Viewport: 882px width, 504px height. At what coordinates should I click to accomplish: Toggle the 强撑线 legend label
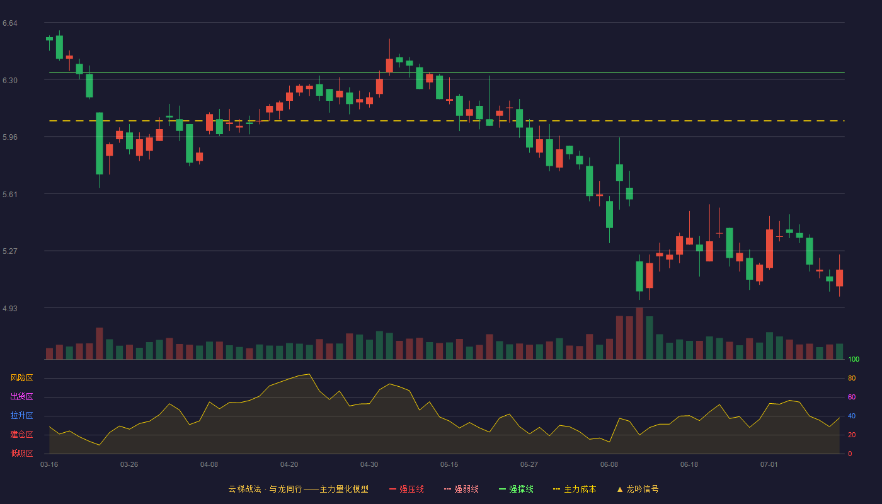point(521,489)
